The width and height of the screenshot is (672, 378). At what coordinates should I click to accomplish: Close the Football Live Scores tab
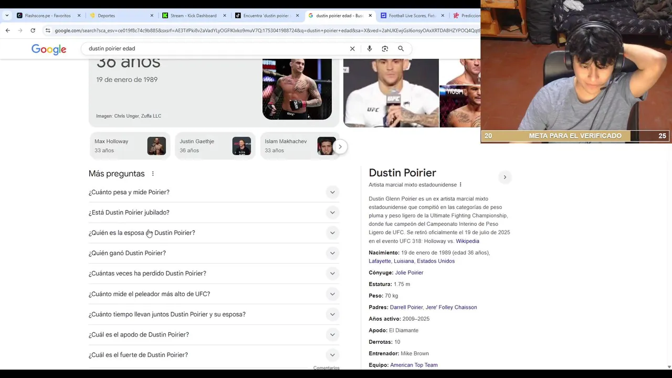[x=443, y=16]
